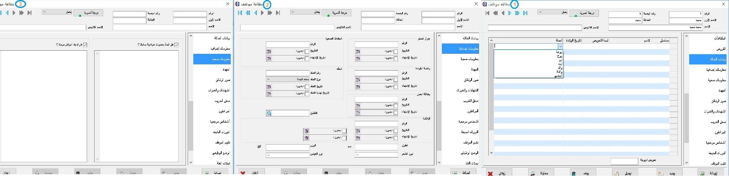This screenshot has width=729, height=176.
Task: Toggle previous surgeries checkbox in health info window
Action: (177, 45)
